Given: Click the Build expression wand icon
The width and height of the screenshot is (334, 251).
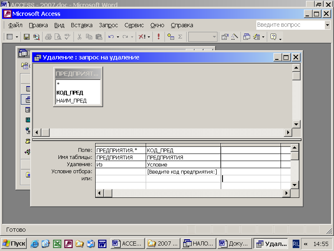Looking at the screenshot, I should click(235, 37).
